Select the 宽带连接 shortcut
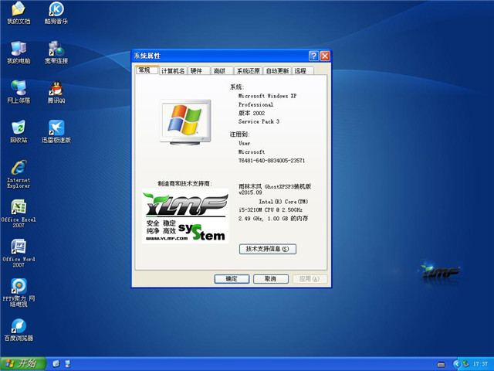The height and width of the screenshot is (371, 494). coord(56,53)
